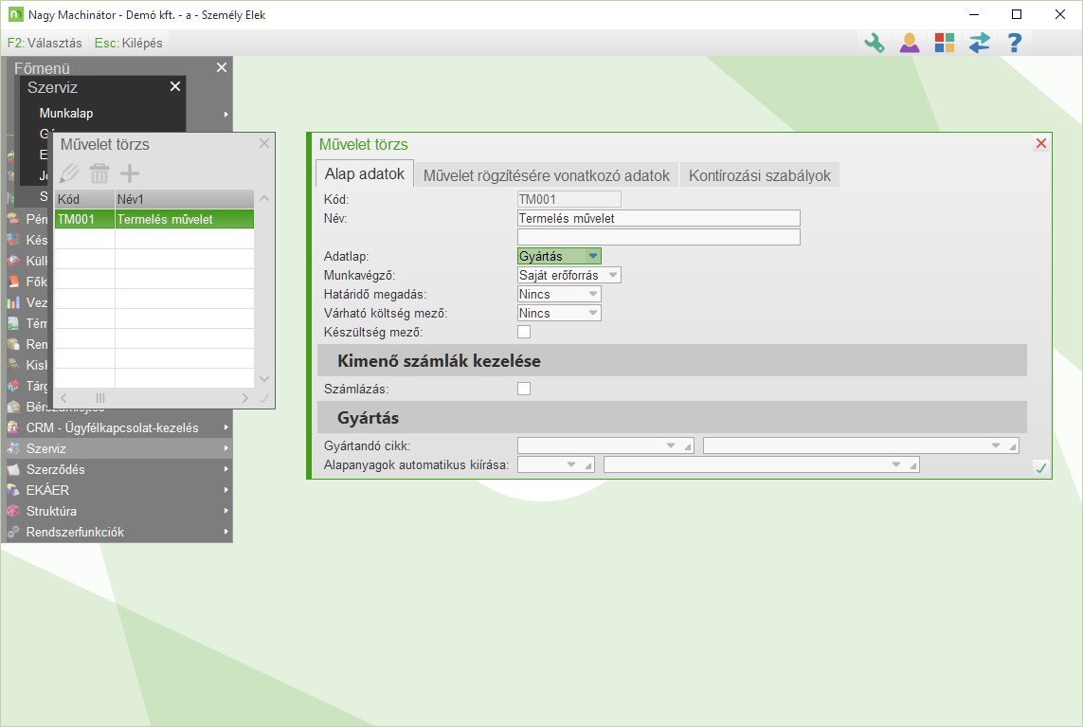Image resolution: width=1083 pixels, height=727 pixels.
Task: Click the Név field with Termelés művelet
Action: [659, 218]
